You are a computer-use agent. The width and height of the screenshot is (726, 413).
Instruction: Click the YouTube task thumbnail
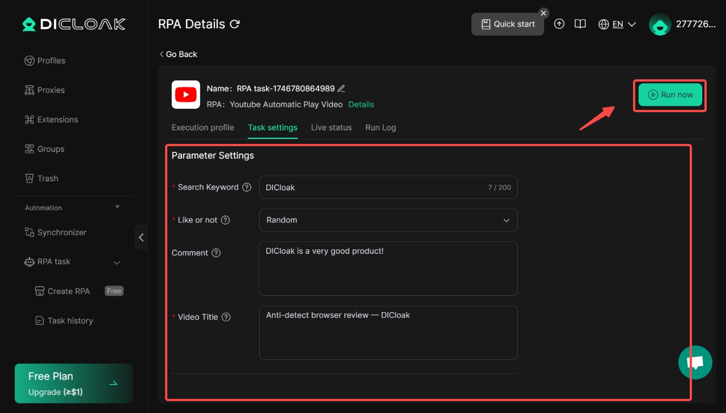coord(186,95)
